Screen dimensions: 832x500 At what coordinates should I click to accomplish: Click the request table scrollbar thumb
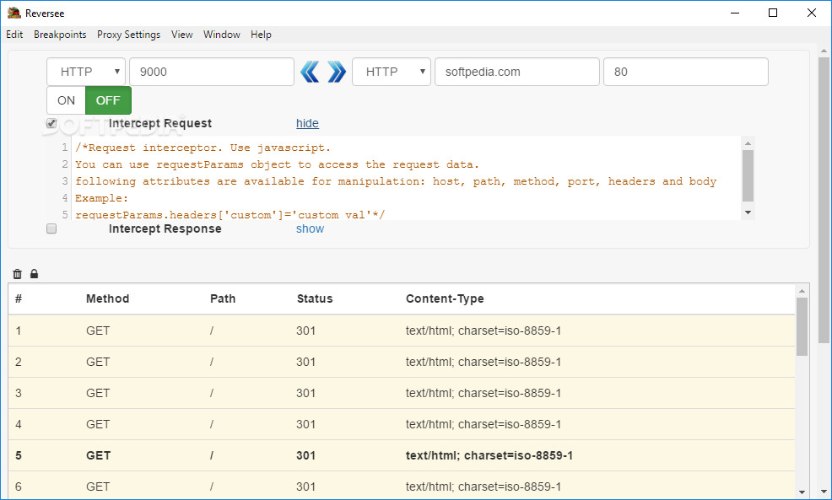802,326
